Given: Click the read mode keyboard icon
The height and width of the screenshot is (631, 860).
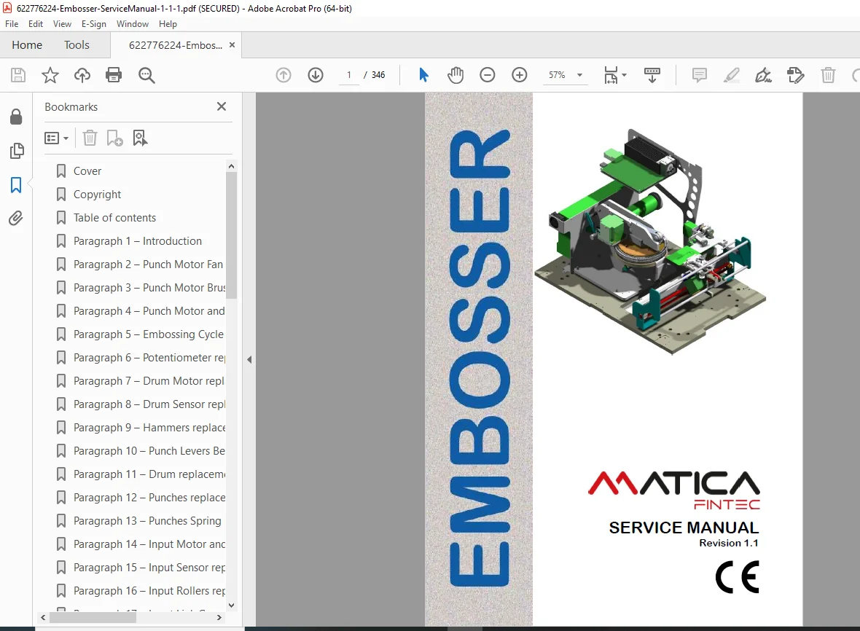Looking at the screenshot, I should tap(652, 75).
